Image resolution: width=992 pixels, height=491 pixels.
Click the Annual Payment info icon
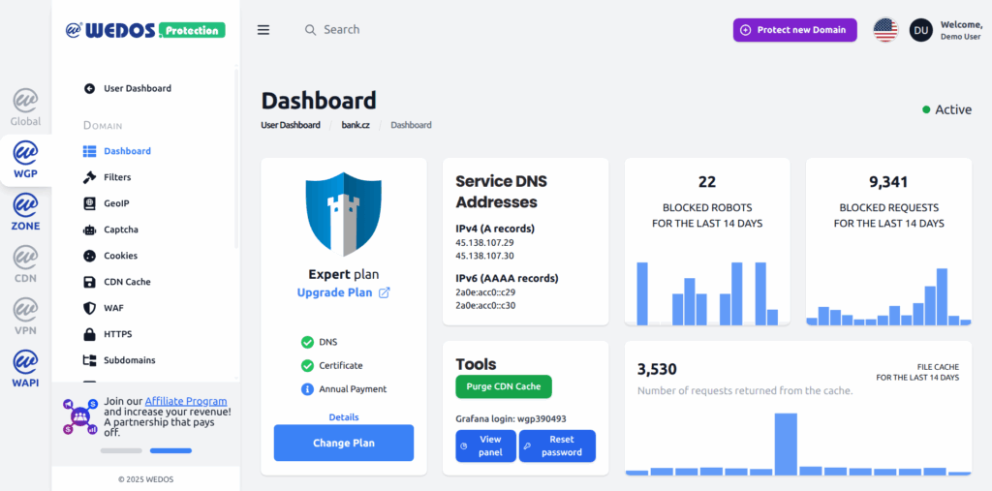tap(307, 389)
